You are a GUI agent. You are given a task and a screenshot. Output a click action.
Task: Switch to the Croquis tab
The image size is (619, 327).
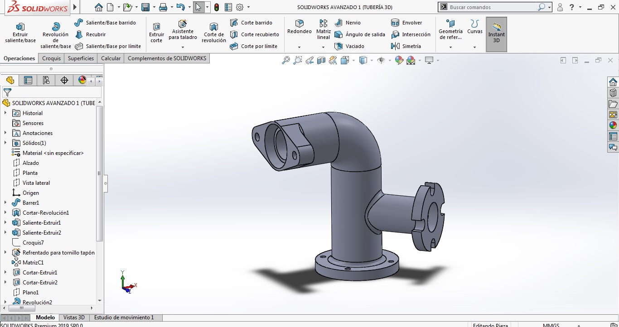point(52,58)
